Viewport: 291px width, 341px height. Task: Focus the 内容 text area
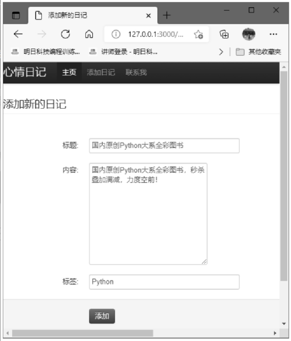pyautogui.click(x=148, y=214)
